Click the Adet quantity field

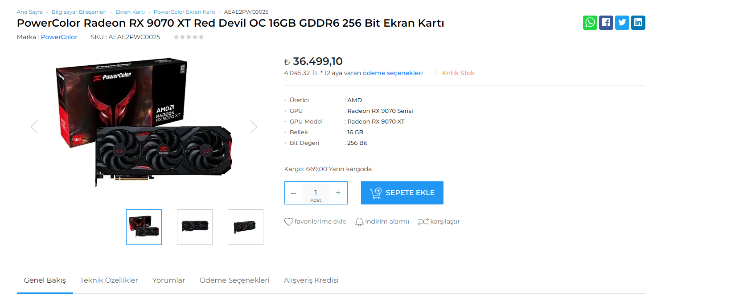tap(316, 193)
